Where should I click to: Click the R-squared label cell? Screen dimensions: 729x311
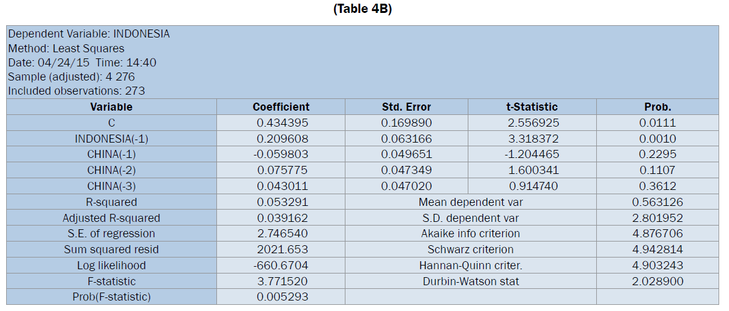(x=111, y=202)
